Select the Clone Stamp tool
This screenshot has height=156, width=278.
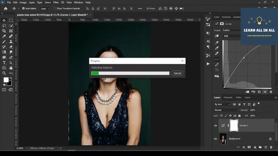point(11,42)
